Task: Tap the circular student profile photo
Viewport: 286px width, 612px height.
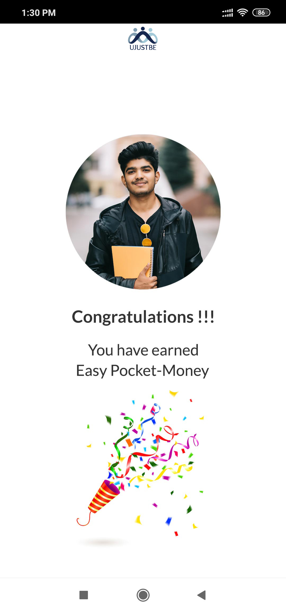Action: 143,212
